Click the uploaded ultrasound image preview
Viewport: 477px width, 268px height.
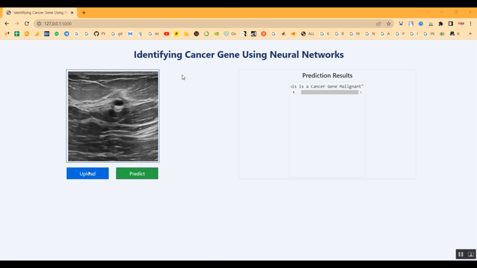[x=113, y=116]
